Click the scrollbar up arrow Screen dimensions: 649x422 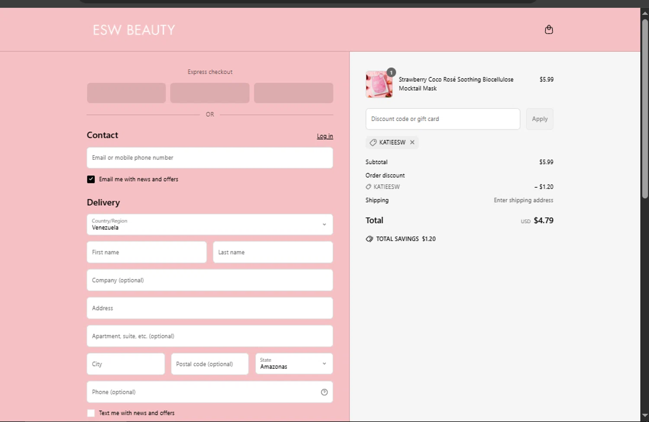(645, 13)
